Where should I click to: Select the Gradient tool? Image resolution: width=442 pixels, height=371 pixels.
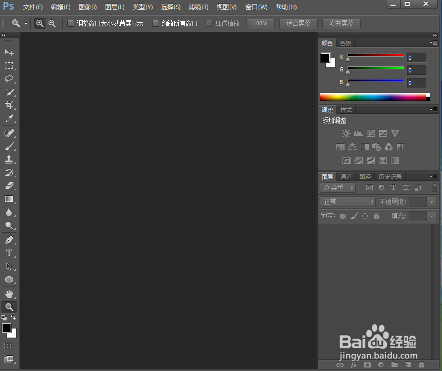click(9, 199)
